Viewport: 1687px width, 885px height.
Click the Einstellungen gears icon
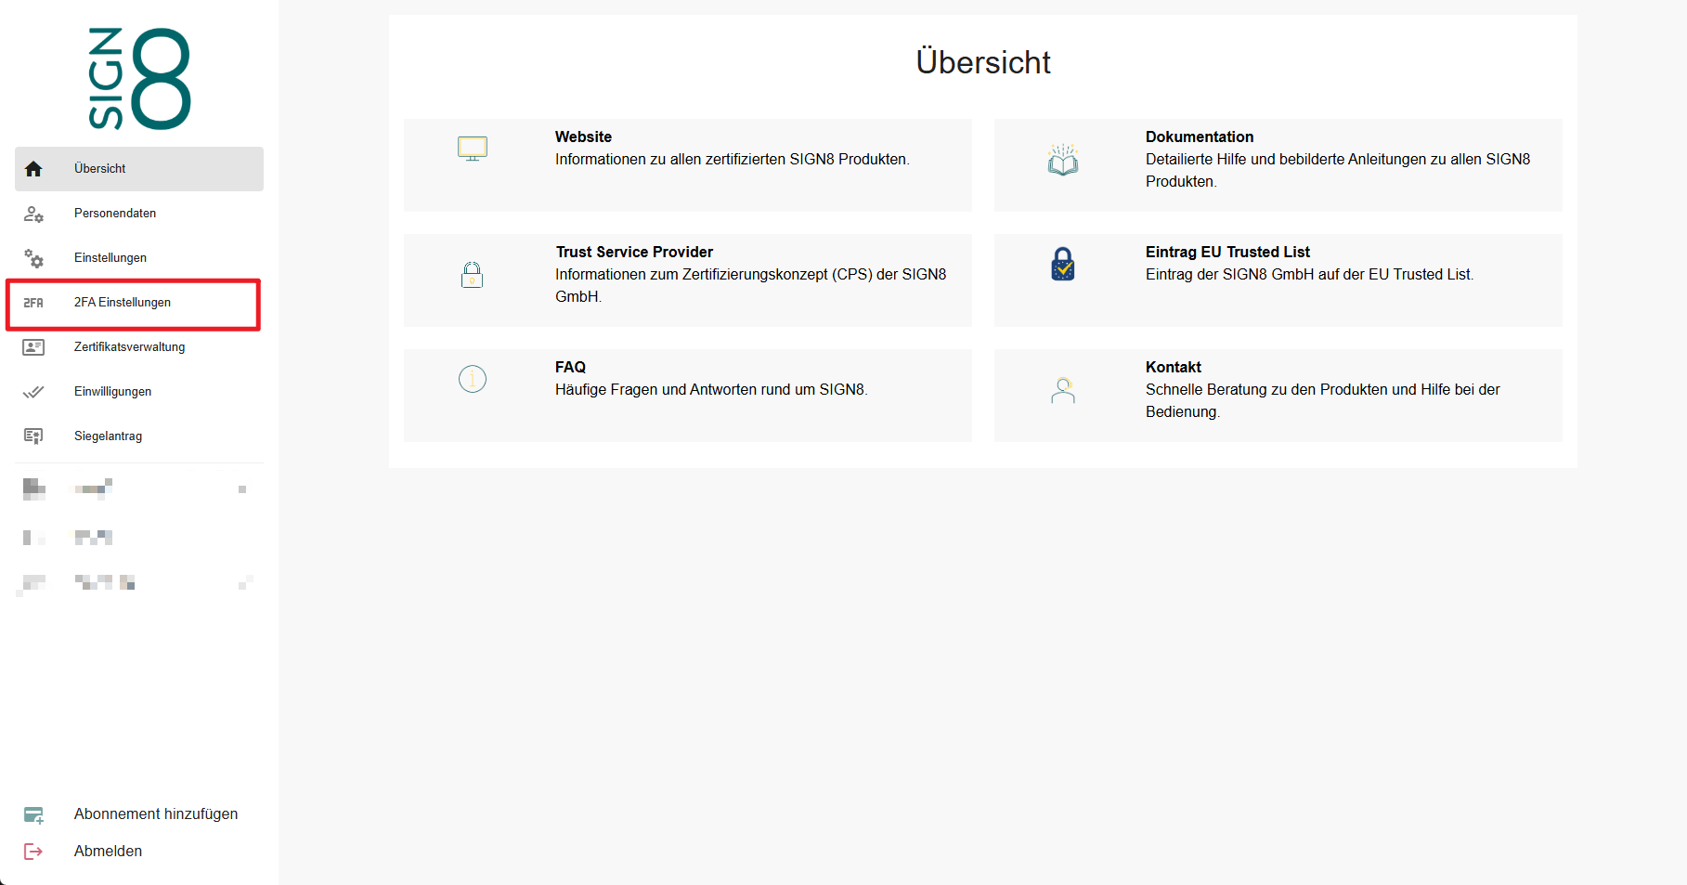coord(33,258)
